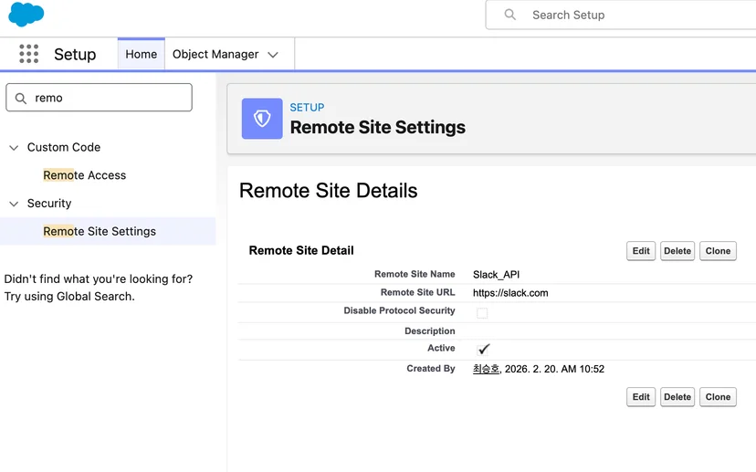Click the Remote Site Settings shield icon
This screenshot has height=472, width=756.
[262, 119]
